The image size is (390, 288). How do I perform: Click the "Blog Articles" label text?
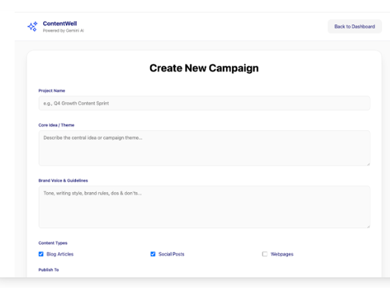(x=59, y=254)
